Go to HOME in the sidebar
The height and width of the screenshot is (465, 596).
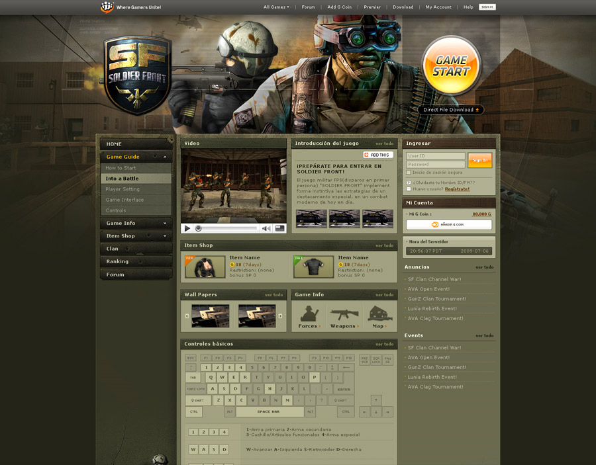click(136, 144)
